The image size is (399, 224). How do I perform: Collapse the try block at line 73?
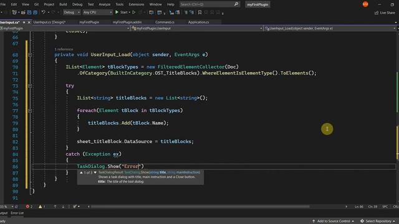(30, 86)
